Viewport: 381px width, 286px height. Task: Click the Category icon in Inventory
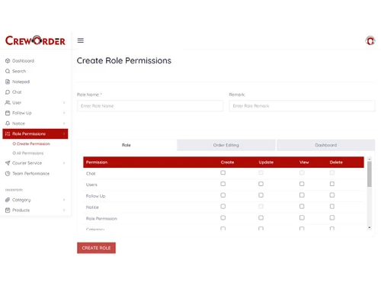click(8, 200)
